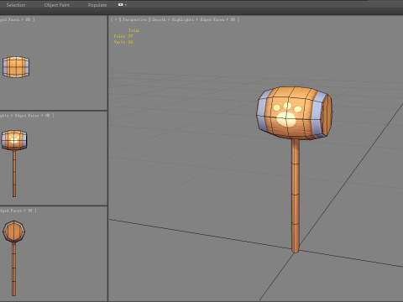Image resolution: width=403 pixels, height=302 pixels.
Task: Open the Populate ribbon tab
Action: tap(97, 5)
